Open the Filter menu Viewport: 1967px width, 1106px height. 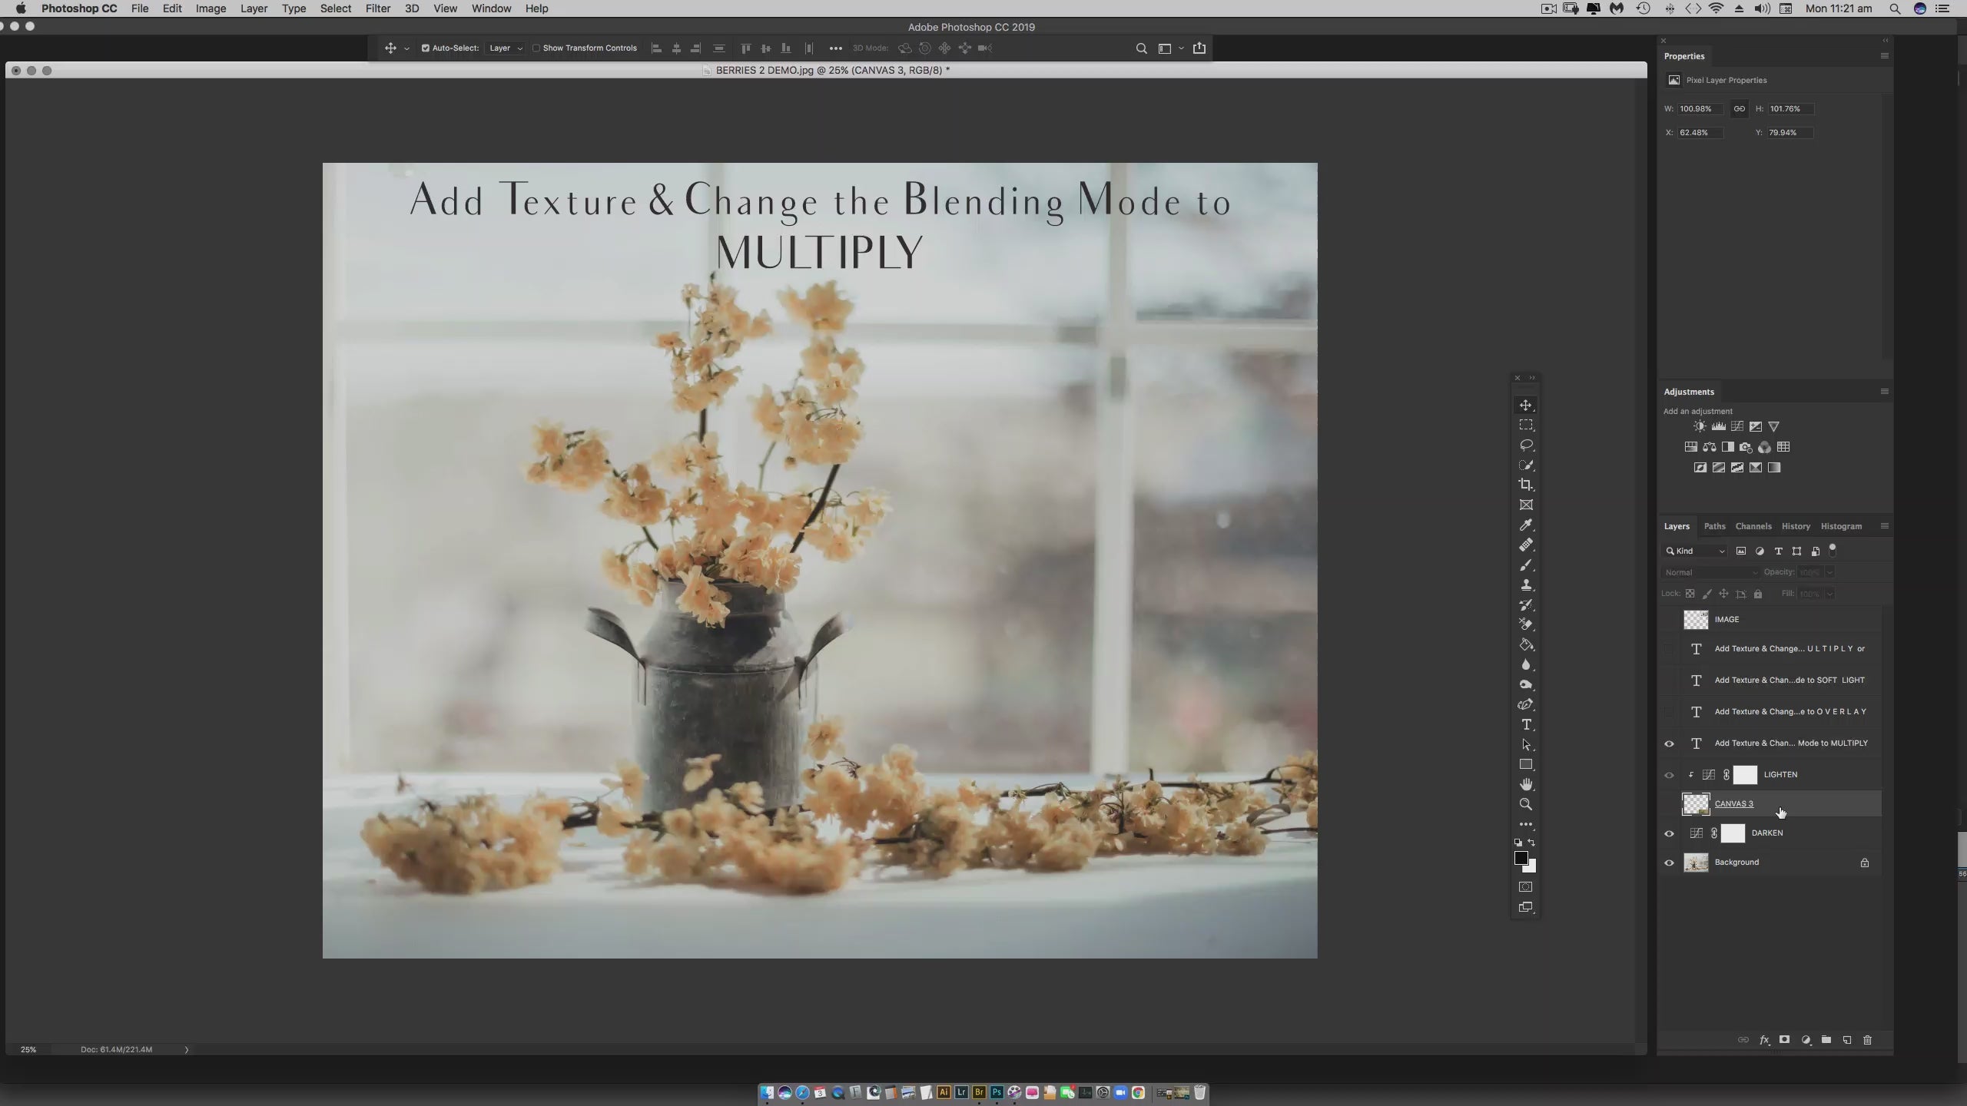coord(377,8)
